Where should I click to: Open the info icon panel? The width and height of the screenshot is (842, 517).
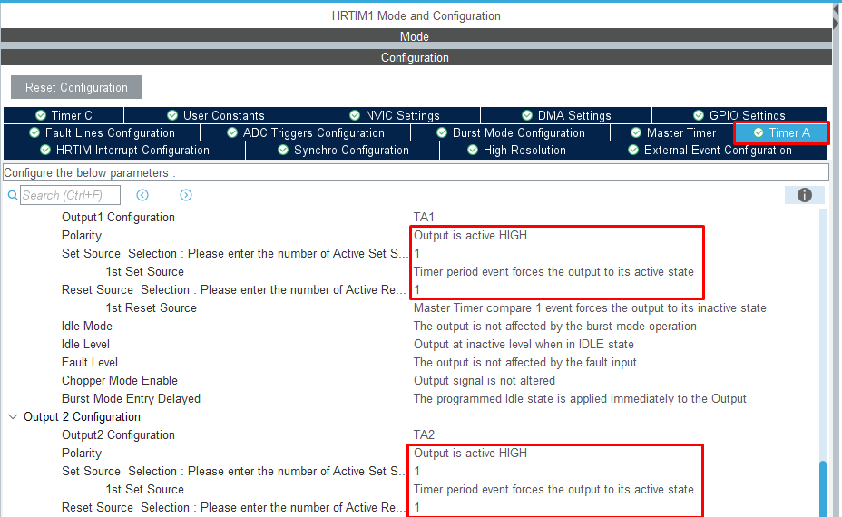(804, 195)
